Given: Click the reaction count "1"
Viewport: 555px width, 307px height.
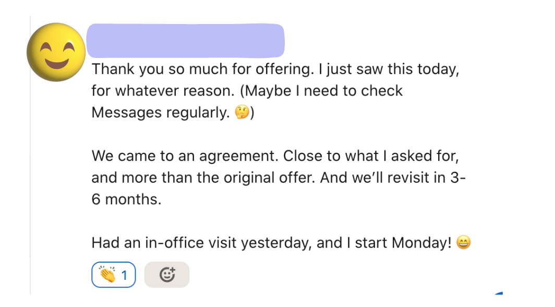Looking at the screenshot, I should point(125,275).
